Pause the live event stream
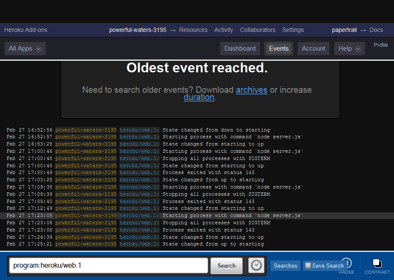 (346, 266)
